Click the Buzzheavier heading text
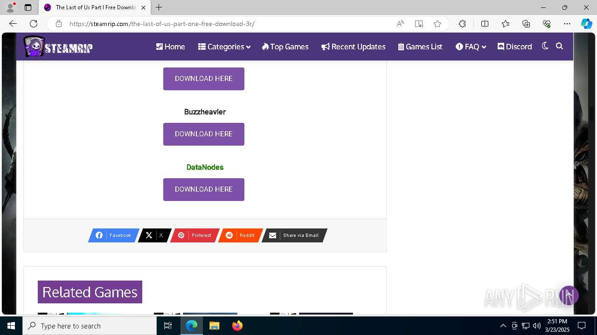597x335 pixels. pos(205,112)
